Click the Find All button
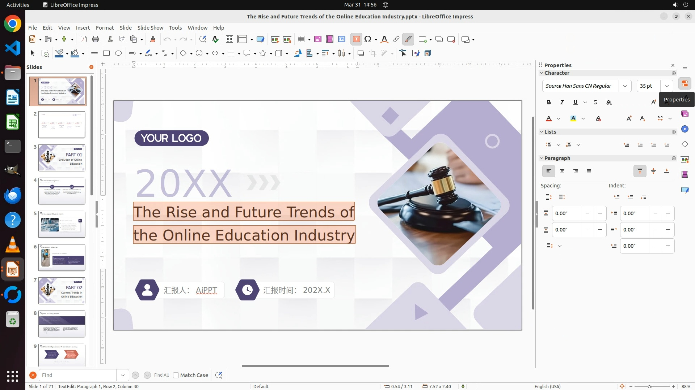Screen dimensions: 695x390 (x=161, y=375)
